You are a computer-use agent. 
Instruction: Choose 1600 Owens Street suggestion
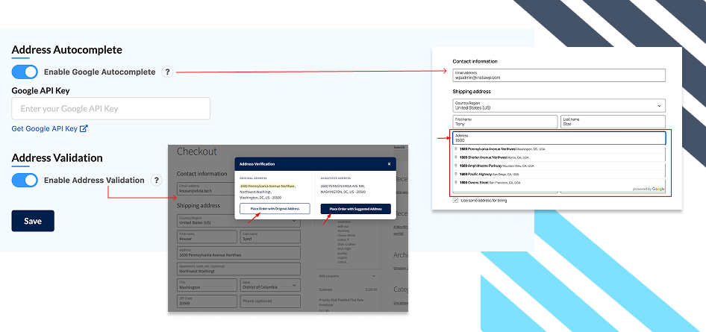[559, 183]
